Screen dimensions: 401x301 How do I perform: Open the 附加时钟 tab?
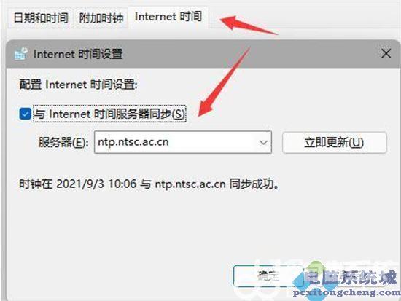[101, 18]
